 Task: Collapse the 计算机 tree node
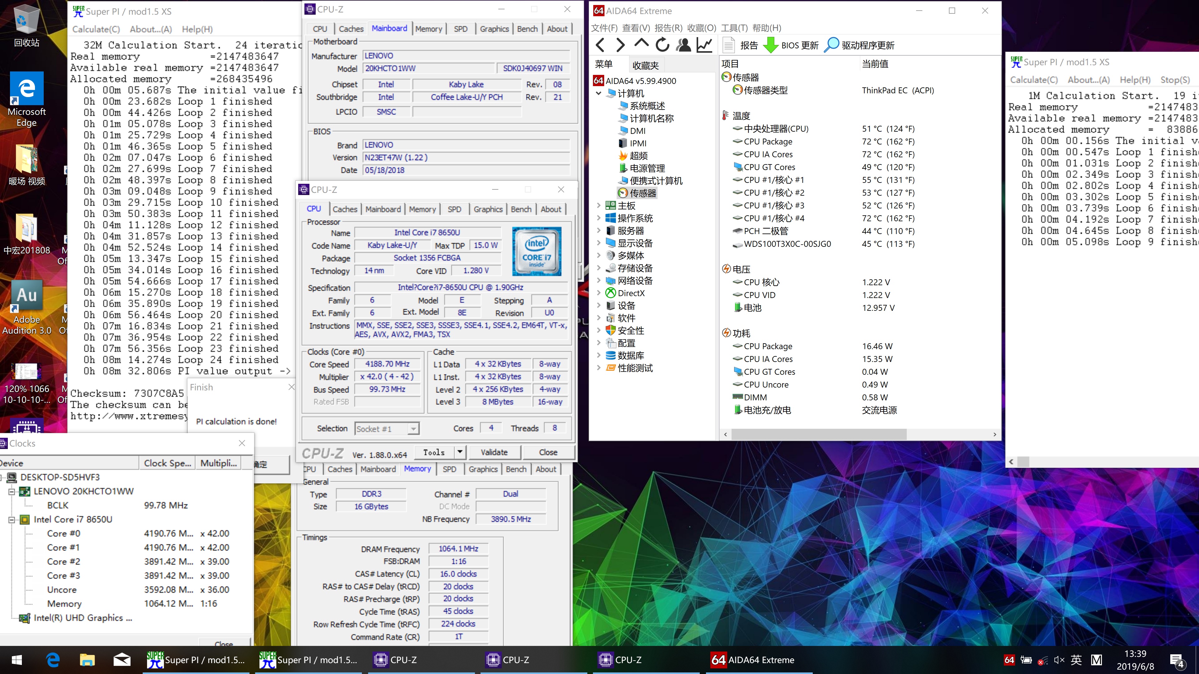tap(599, 94)
